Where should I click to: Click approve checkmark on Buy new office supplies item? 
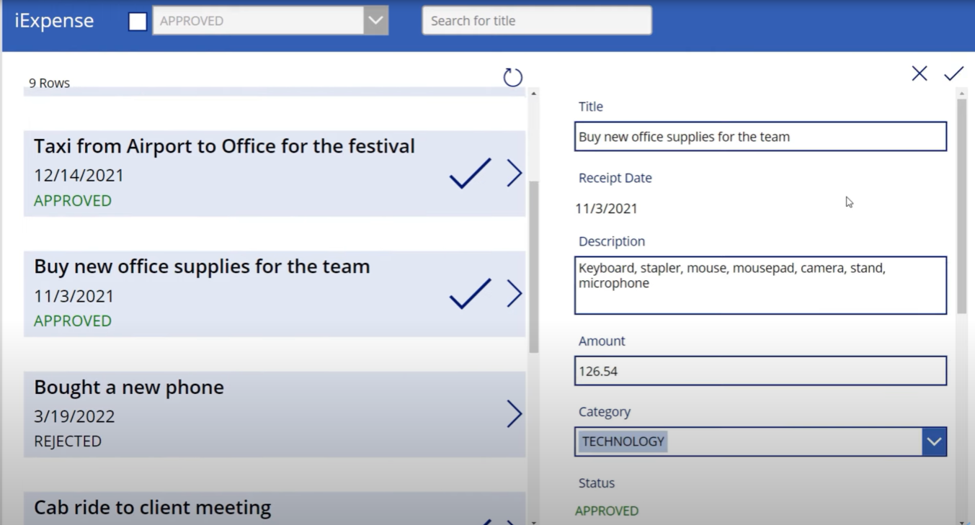pos(470,294)
